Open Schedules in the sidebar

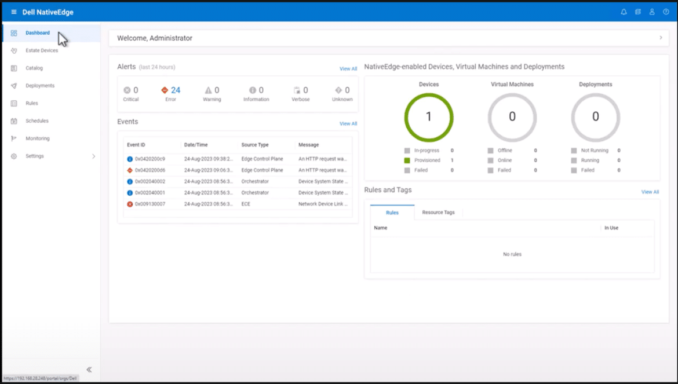pos(37,121)
